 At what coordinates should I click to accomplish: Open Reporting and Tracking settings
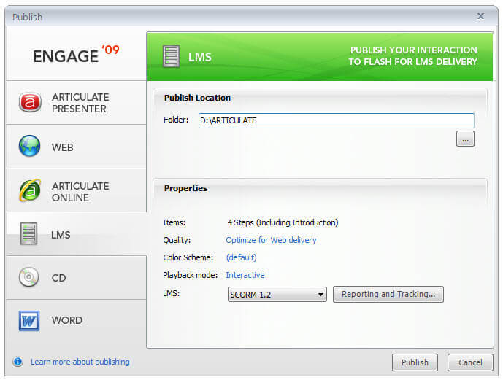coord(388,294)
